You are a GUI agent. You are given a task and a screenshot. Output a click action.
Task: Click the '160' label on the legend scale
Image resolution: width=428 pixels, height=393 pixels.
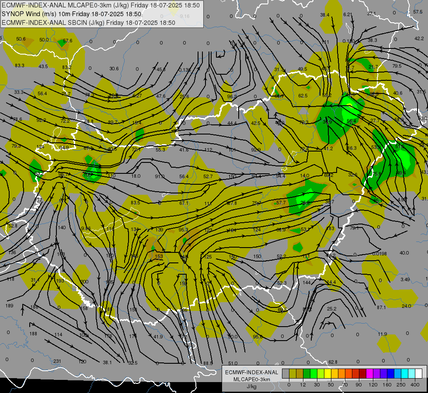(x=387, y=385)
